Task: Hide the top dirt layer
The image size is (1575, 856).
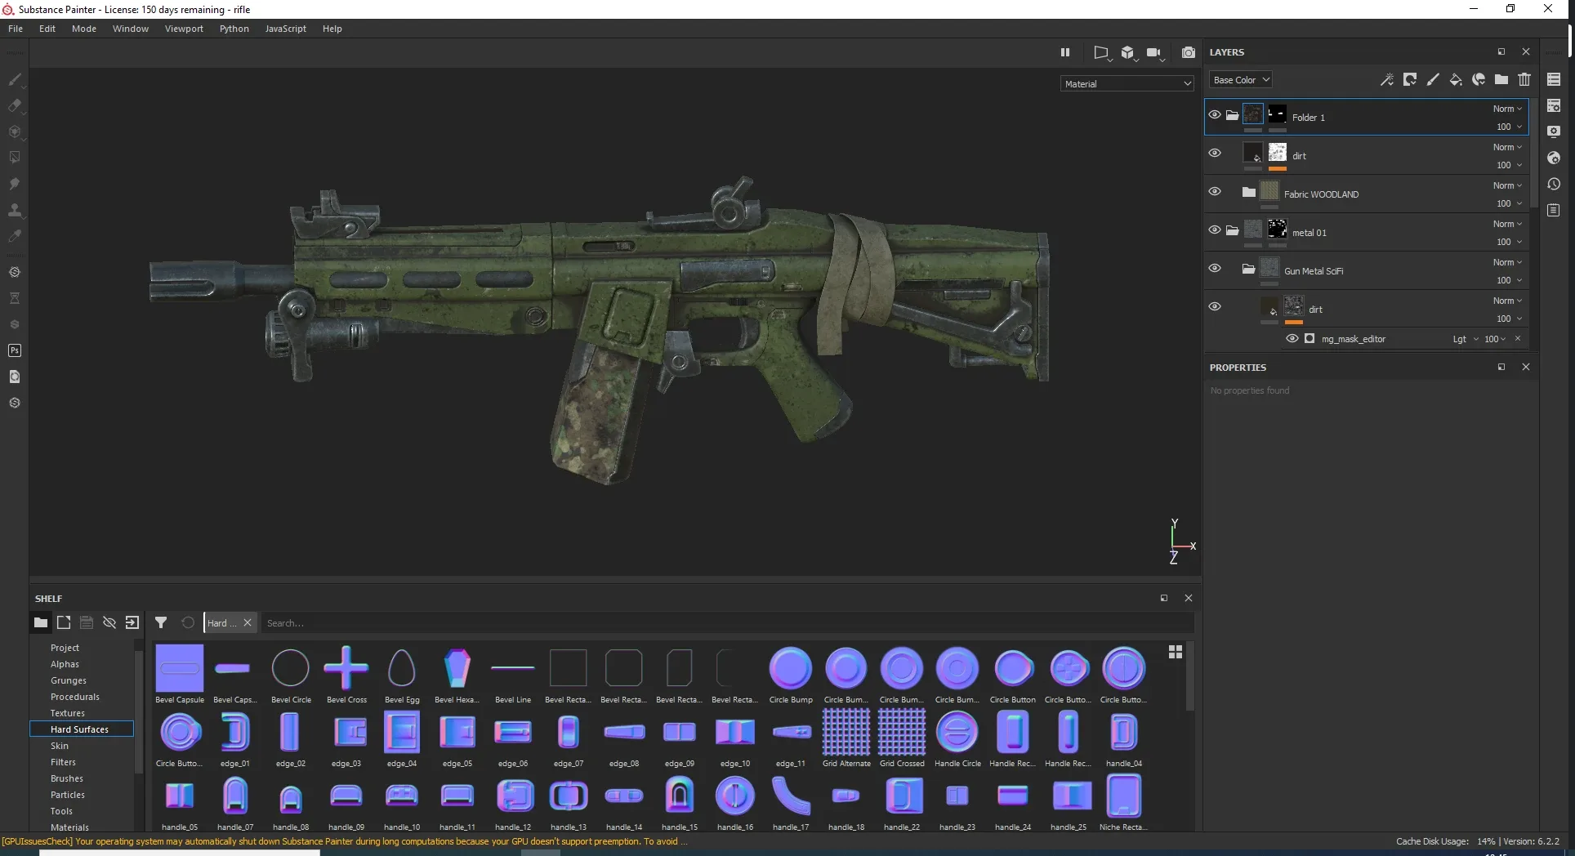Action: (1215, 153)
